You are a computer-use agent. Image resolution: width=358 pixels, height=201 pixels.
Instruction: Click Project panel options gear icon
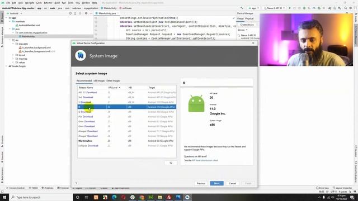click(86, 13)
